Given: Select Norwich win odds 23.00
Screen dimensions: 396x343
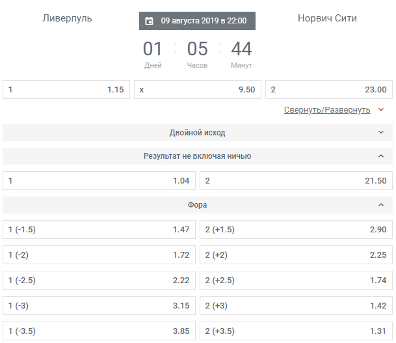Looking at the screenshot, I should coord(329,89).
